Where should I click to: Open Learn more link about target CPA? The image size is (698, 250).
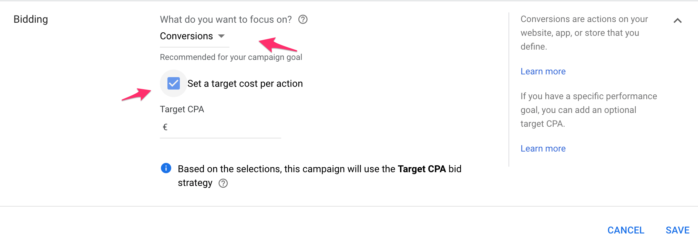coord(543,148)
